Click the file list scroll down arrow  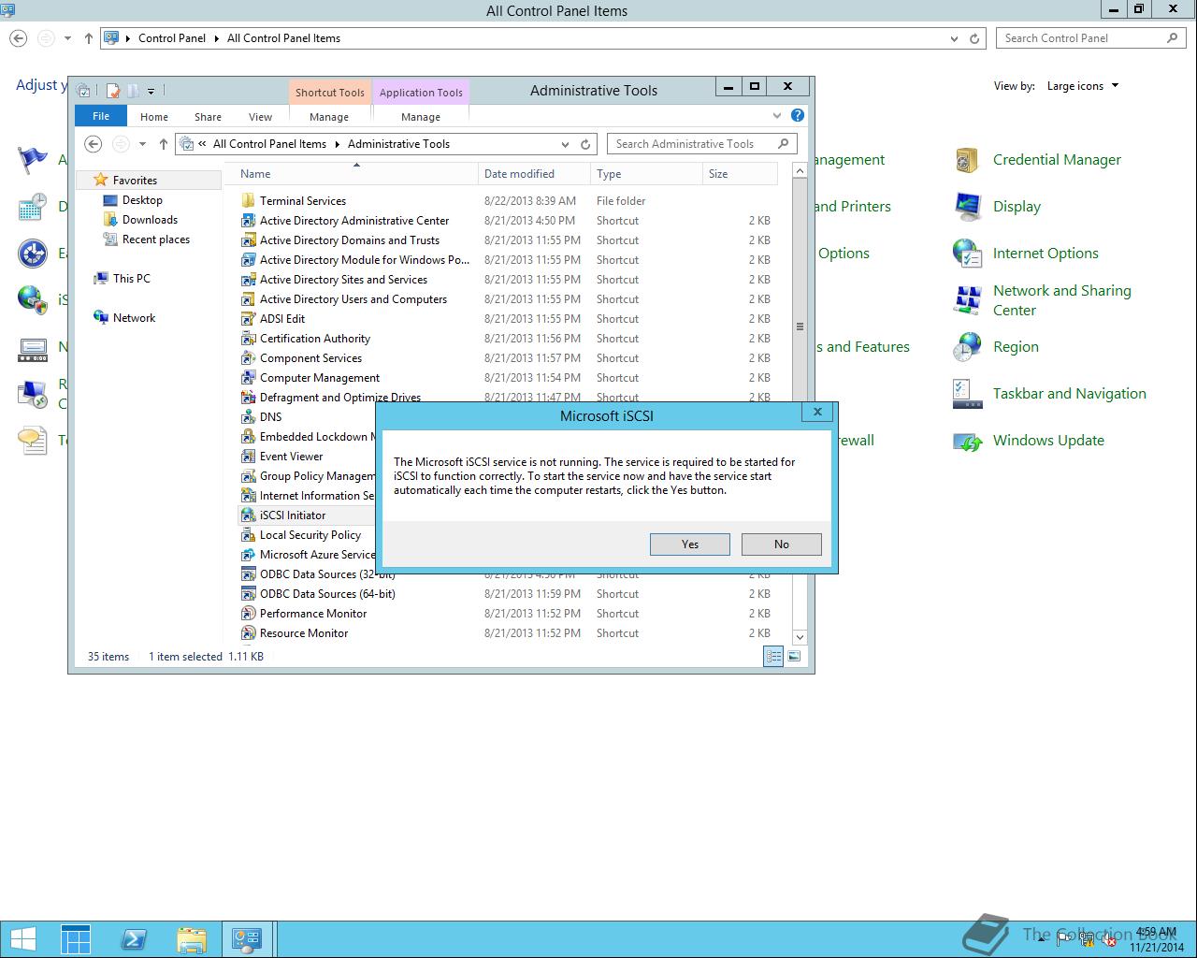(x=800, y=637)
